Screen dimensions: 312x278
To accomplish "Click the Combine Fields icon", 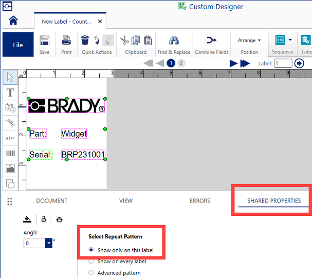I will point(211,41).
